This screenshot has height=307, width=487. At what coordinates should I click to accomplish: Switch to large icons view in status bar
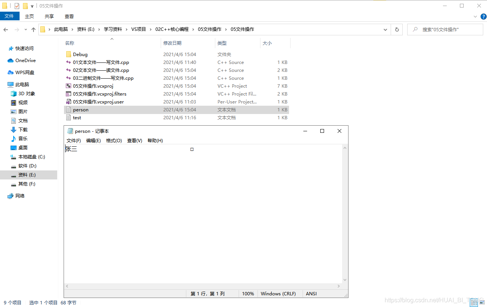(x=482, y=302)
